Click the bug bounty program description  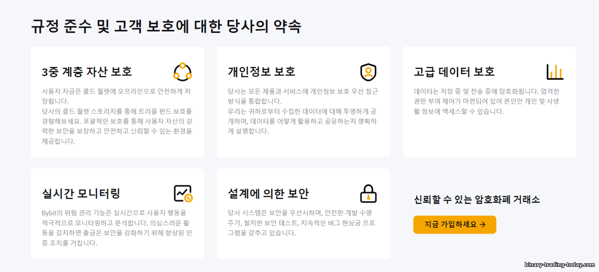302,223
